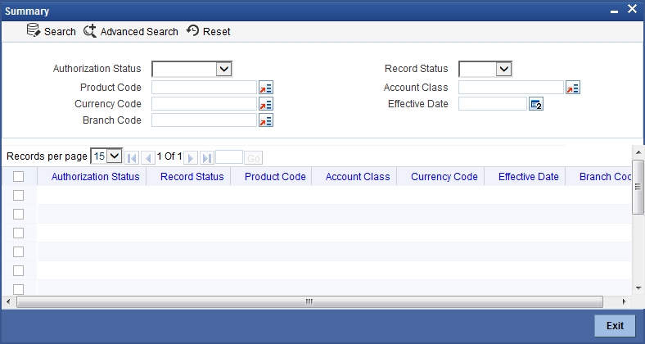Sort by the Record Status column header
This screenshot has width=645, height=344.
192,177
